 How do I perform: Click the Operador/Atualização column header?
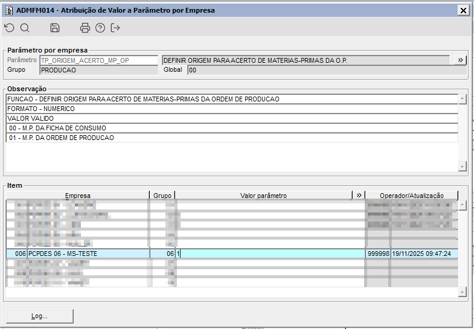[x=412, y=196]
